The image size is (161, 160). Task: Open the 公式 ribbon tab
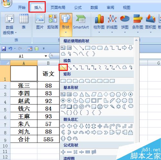[x=78, y=7]
